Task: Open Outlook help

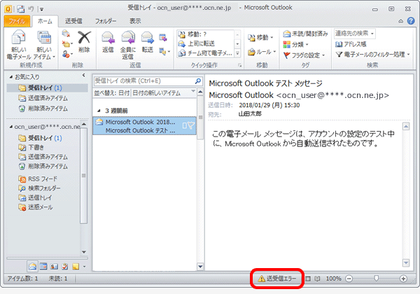Action: click(x=411, y=21)
